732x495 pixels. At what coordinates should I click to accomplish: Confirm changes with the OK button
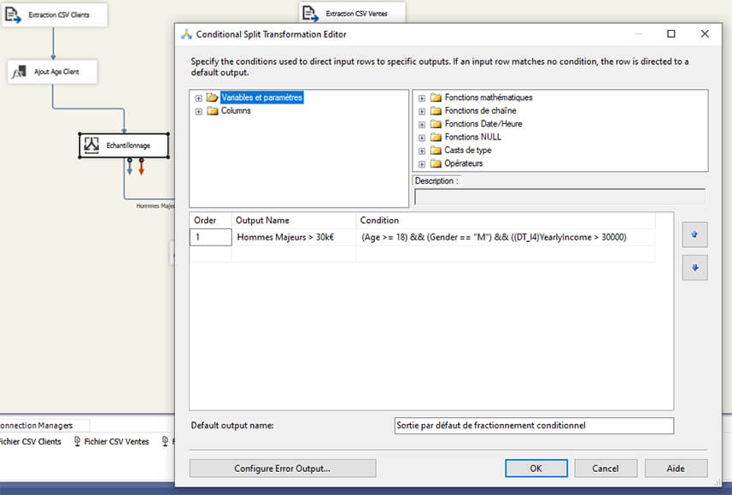536,468
